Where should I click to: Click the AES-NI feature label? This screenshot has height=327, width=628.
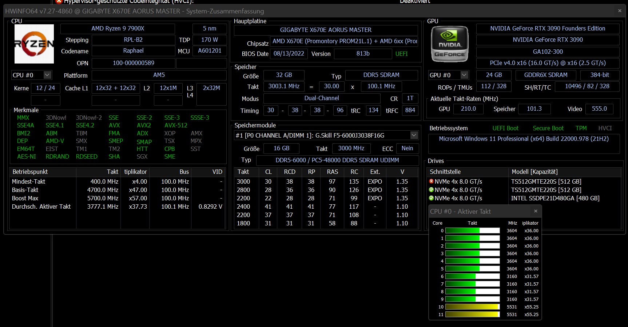tap(27, 157)
